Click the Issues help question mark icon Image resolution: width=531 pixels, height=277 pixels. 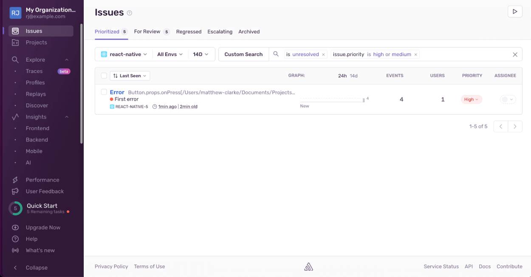coord(130,13)
